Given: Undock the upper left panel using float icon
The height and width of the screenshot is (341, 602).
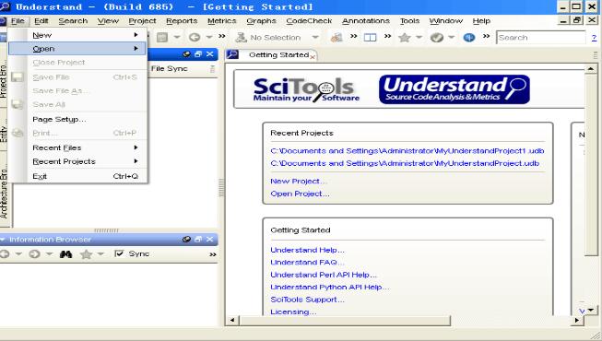Looking at the screenshot, I should coord(198,54).
